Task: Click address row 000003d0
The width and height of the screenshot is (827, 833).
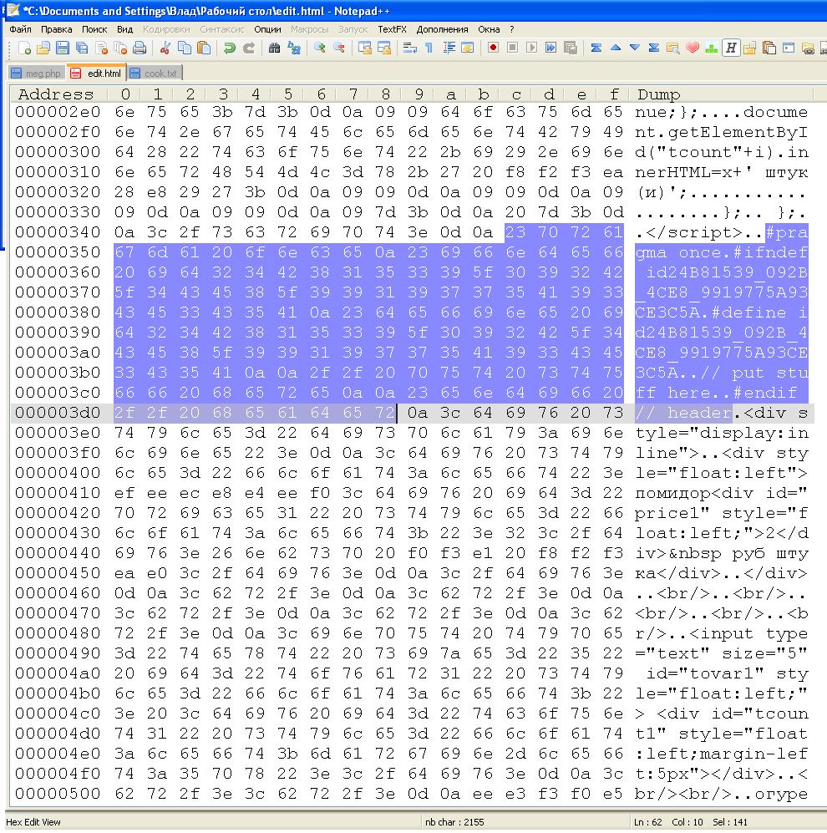Action: point(58,413)
